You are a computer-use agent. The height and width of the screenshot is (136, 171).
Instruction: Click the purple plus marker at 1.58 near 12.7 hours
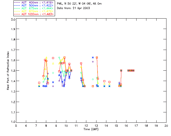pos(93,62)
